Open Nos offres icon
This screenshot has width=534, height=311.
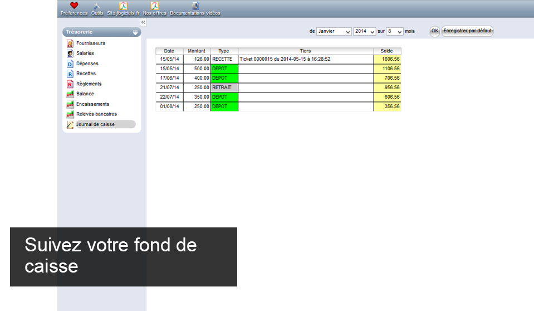pyautogui.click(x=155, y=6)
